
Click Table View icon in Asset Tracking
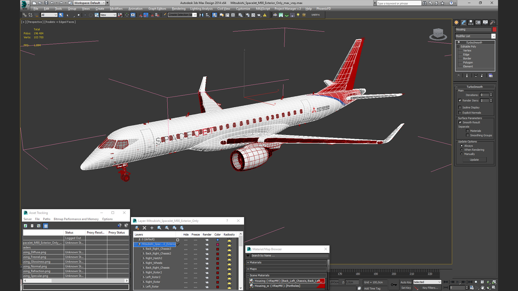pos(46,226)
